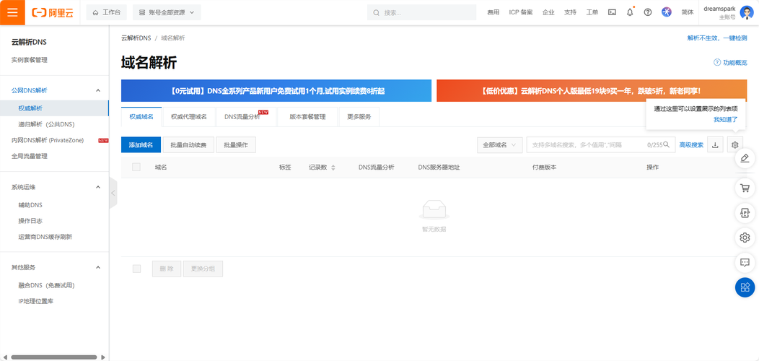Switch to the 更多服务 tab

pos(359,117)
